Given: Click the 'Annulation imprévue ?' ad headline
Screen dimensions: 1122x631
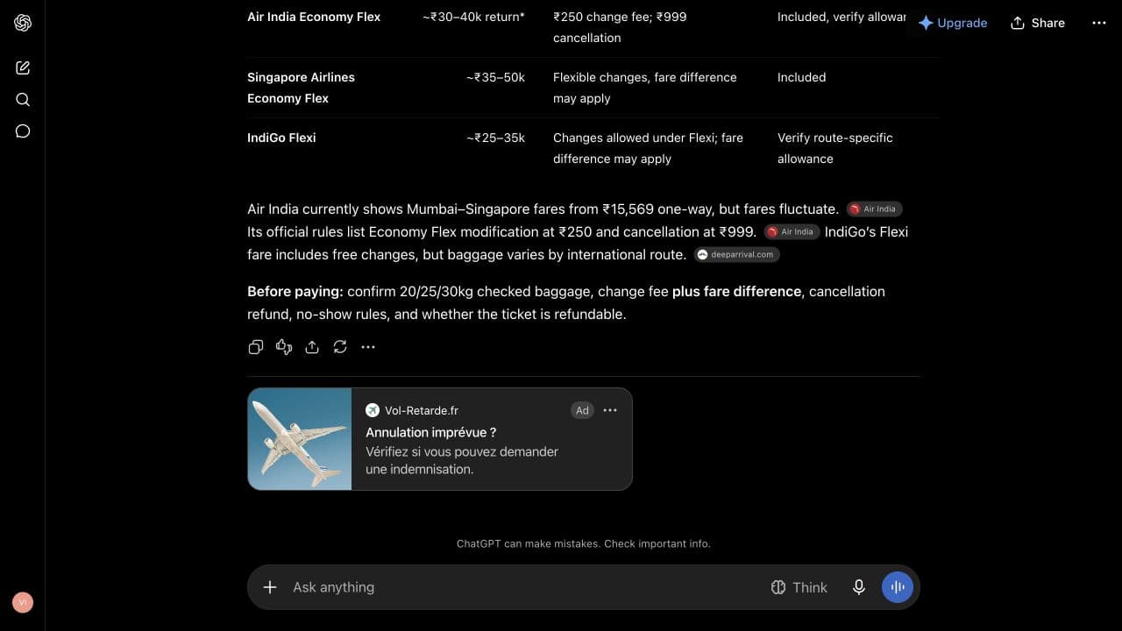Looking at the screenshot, I should (431, 432).
